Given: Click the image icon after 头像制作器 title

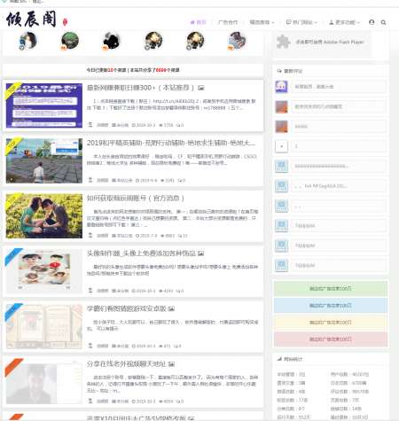Looking at the screenshot, I should click(x=201, y=253).
